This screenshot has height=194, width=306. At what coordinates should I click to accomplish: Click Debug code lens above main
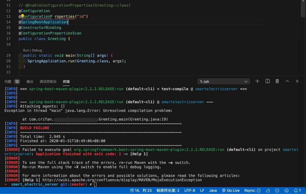(37, 50)
